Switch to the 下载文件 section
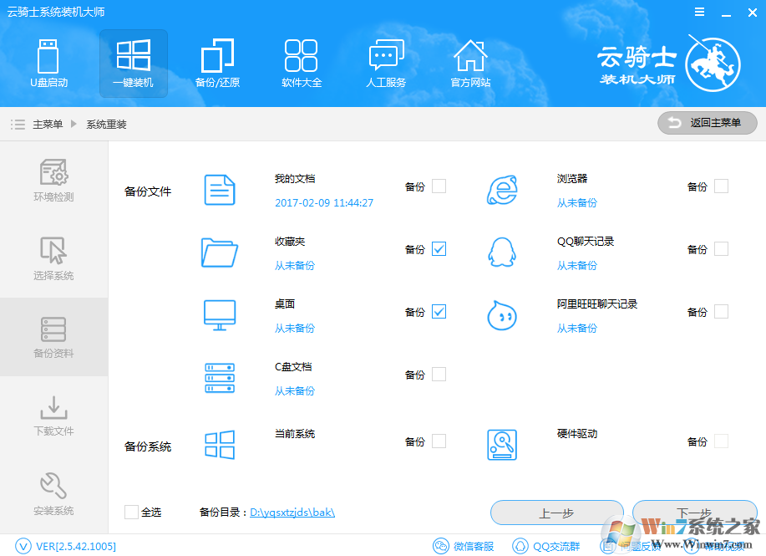 53,416
